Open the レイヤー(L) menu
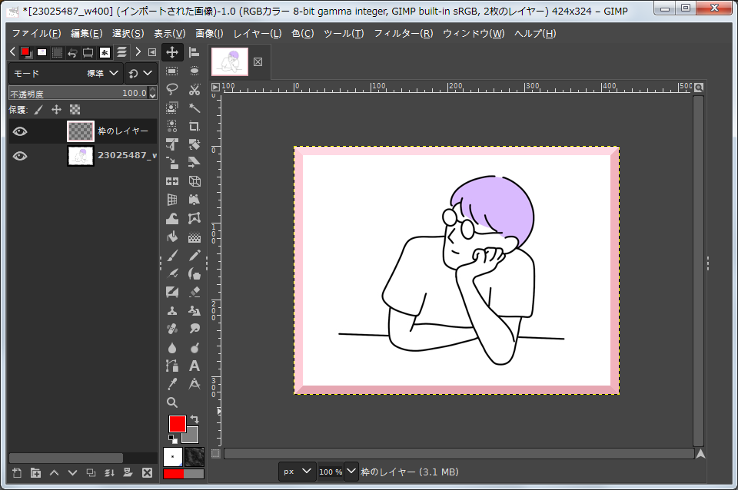This screenshot has height=490, width=738. [x=258, y=33]
